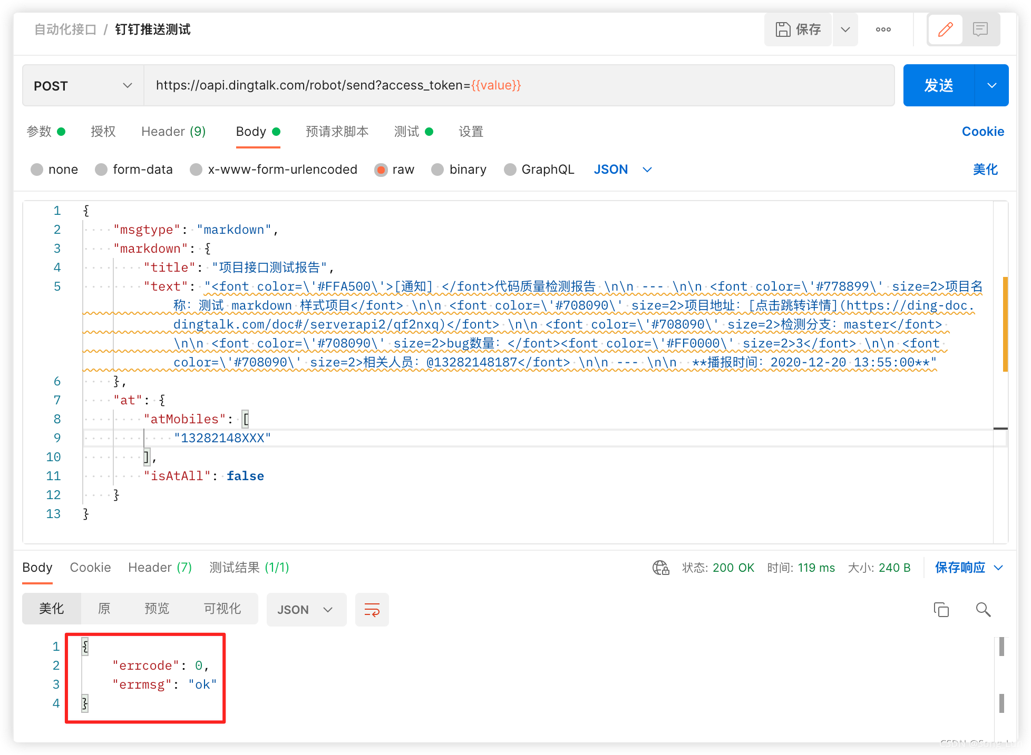Click the request URL input field
Viewport: 1031px width, 755px height.
point(519,86)
